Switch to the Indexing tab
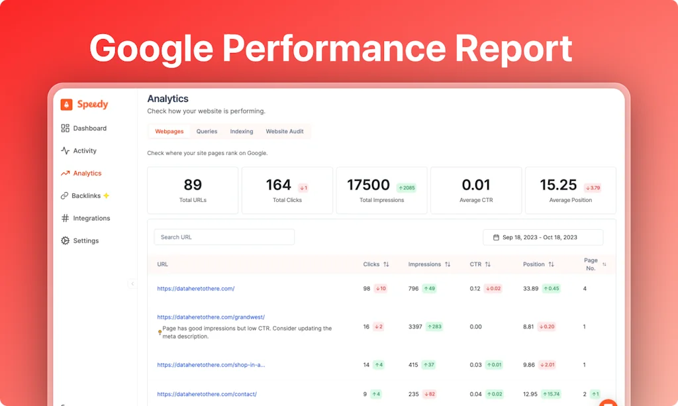Viewport: 678px width, 406px height. 241,131
